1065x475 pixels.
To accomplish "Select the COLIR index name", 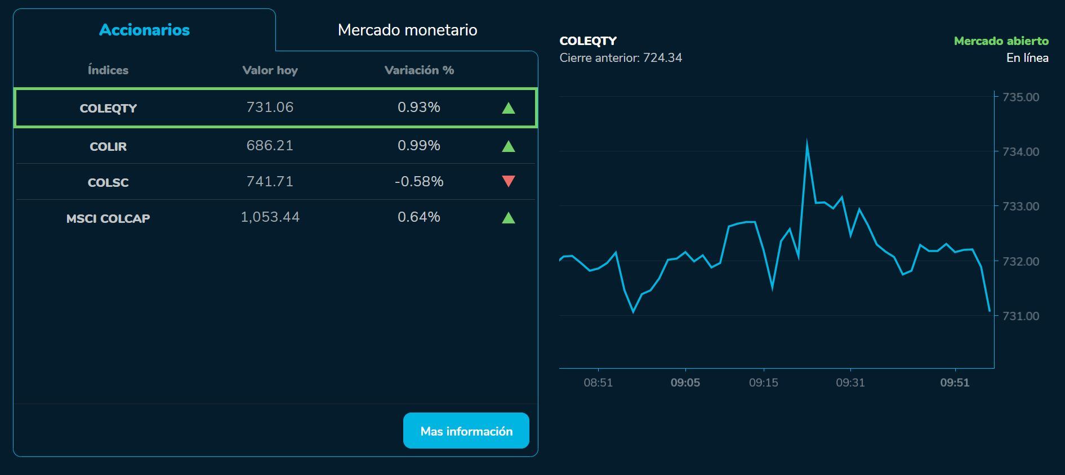I will [x=108, y=146].
